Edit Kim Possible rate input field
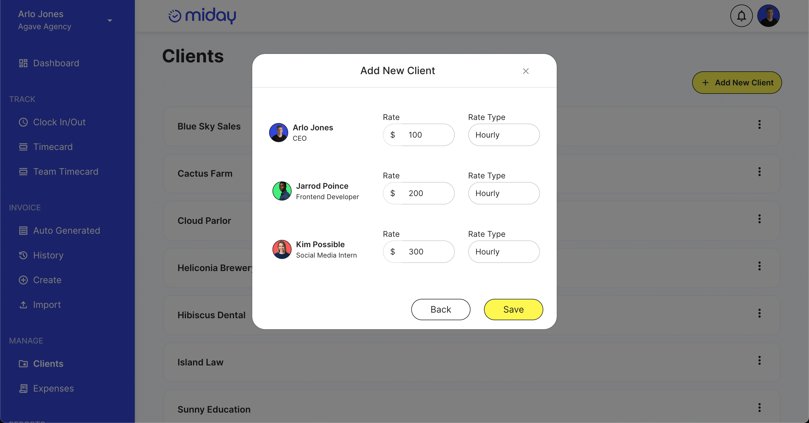 point(419,251)
